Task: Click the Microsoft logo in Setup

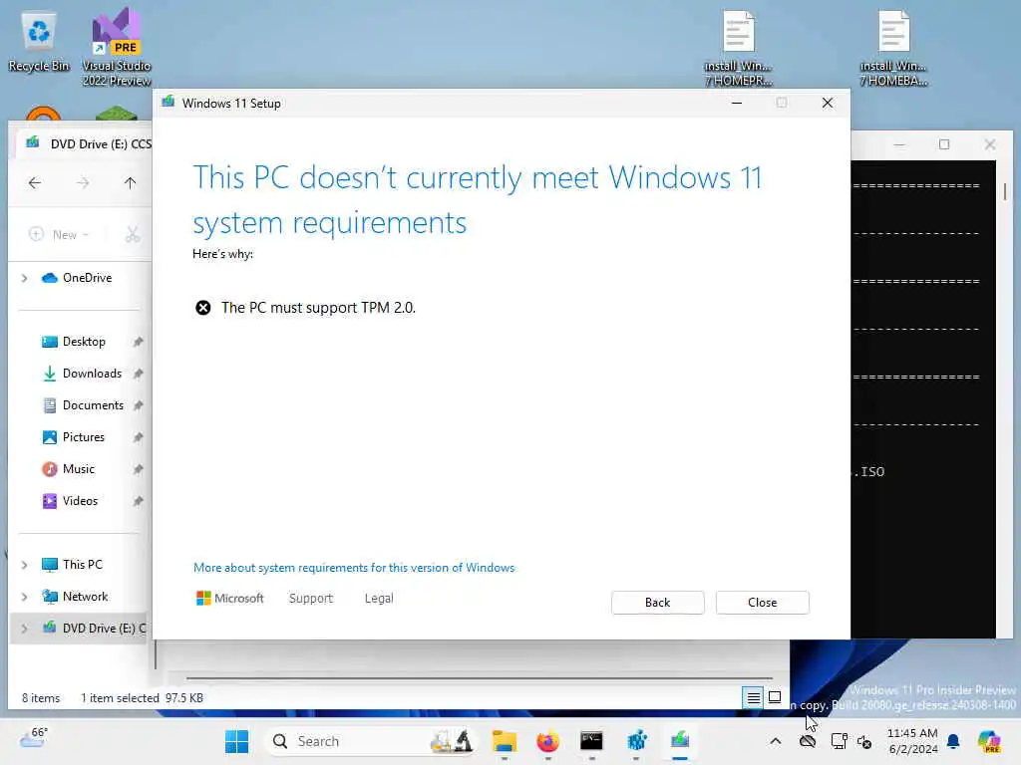Action: (x=230, y=599)
